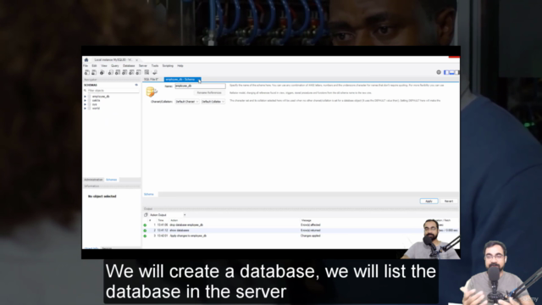Click the create new view toolbar icon
The width and height of the screenshot is (542, 305).
pos(124,72)
